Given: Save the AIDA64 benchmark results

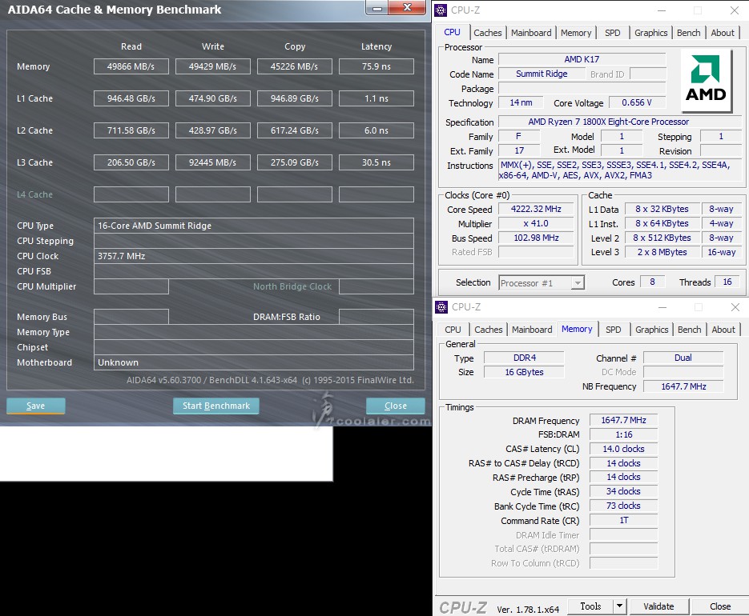Looking at the screenshot, I should tap(36, 406).
